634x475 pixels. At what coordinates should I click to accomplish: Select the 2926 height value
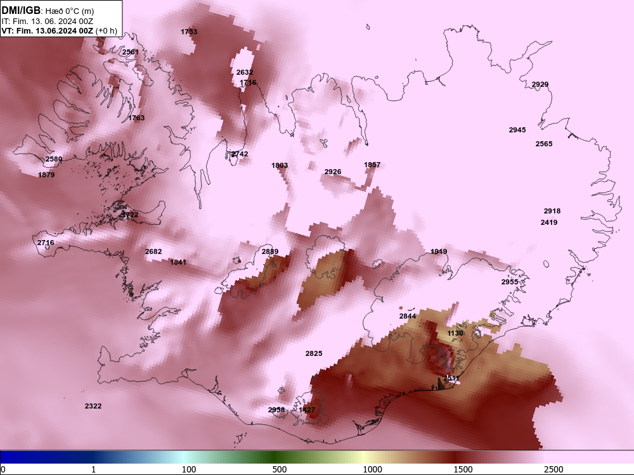[333, 172]
